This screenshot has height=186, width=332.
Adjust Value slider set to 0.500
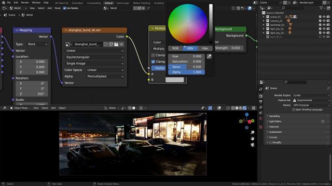tap(186, 67)
